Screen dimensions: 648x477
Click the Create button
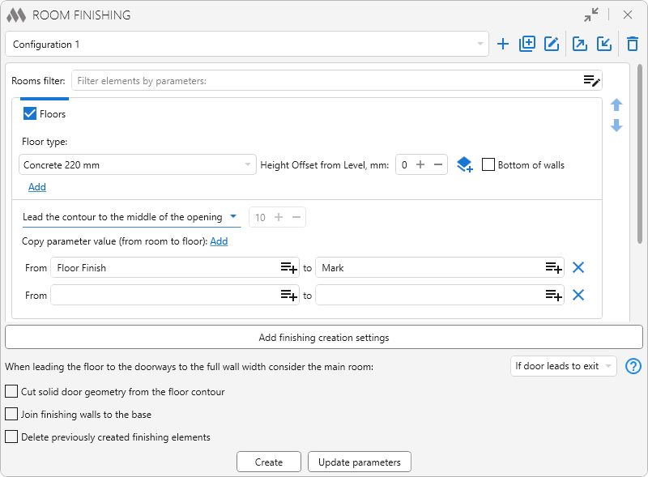(269, 462)
